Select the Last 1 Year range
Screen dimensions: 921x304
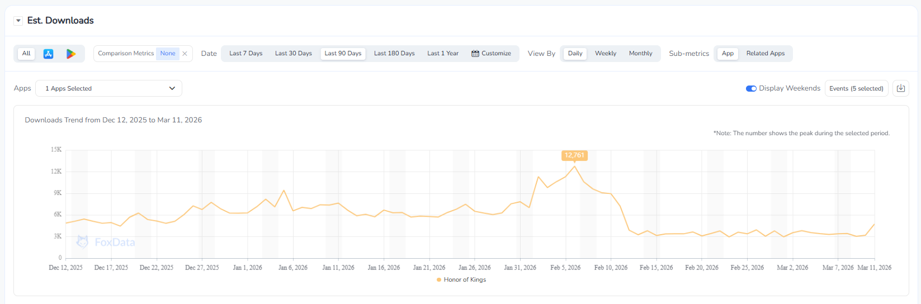click(442, 54)
